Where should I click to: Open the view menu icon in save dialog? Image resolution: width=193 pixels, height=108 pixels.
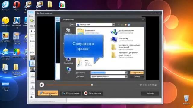click(129, 25)
